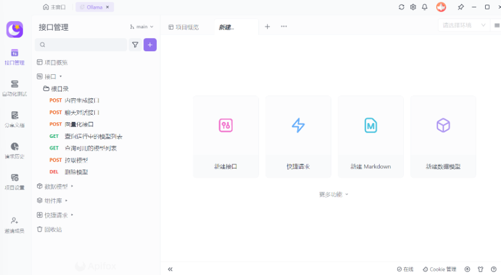501x275 pixels.
Task: Open the POST 聊天对话接口 item
Action: pos(74,112)
